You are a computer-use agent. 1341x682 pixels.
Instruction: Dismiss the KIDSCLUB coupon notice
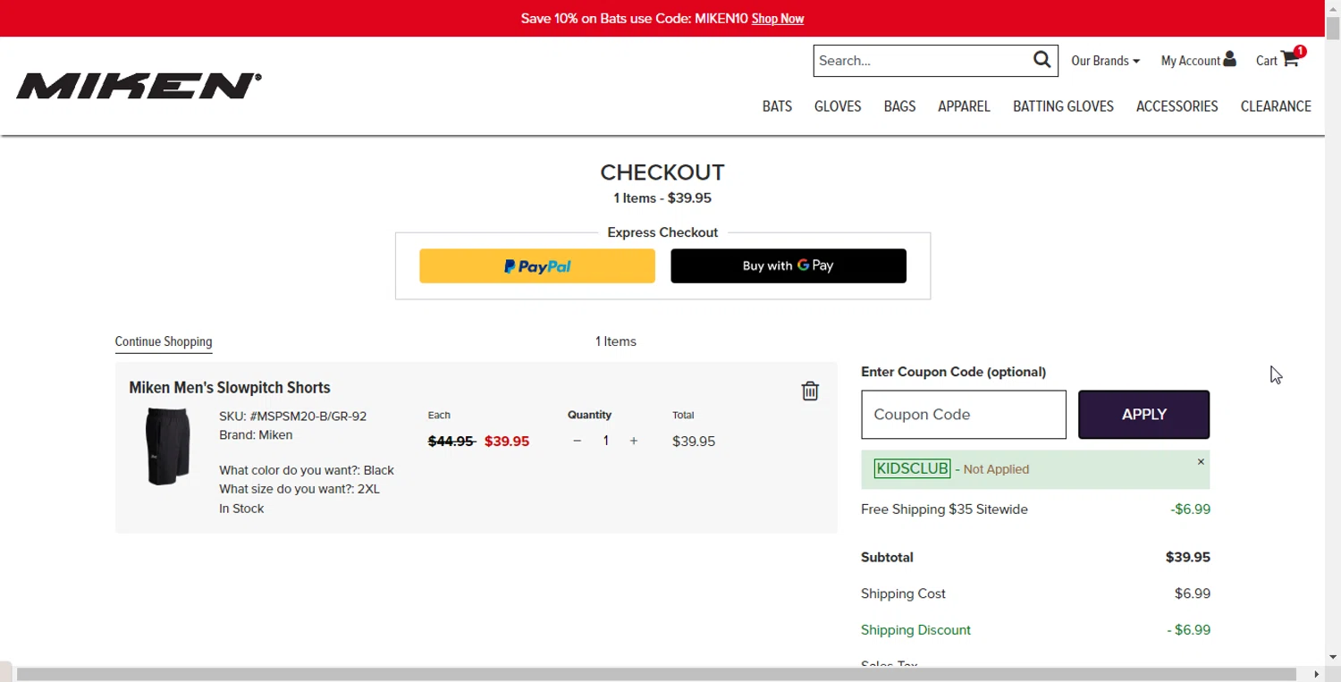pos(1201,462)
